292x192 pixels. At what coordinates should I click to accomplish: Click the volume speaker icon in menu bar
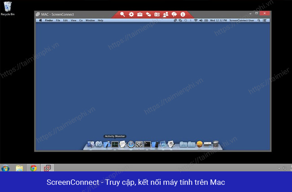coord(201,20)
